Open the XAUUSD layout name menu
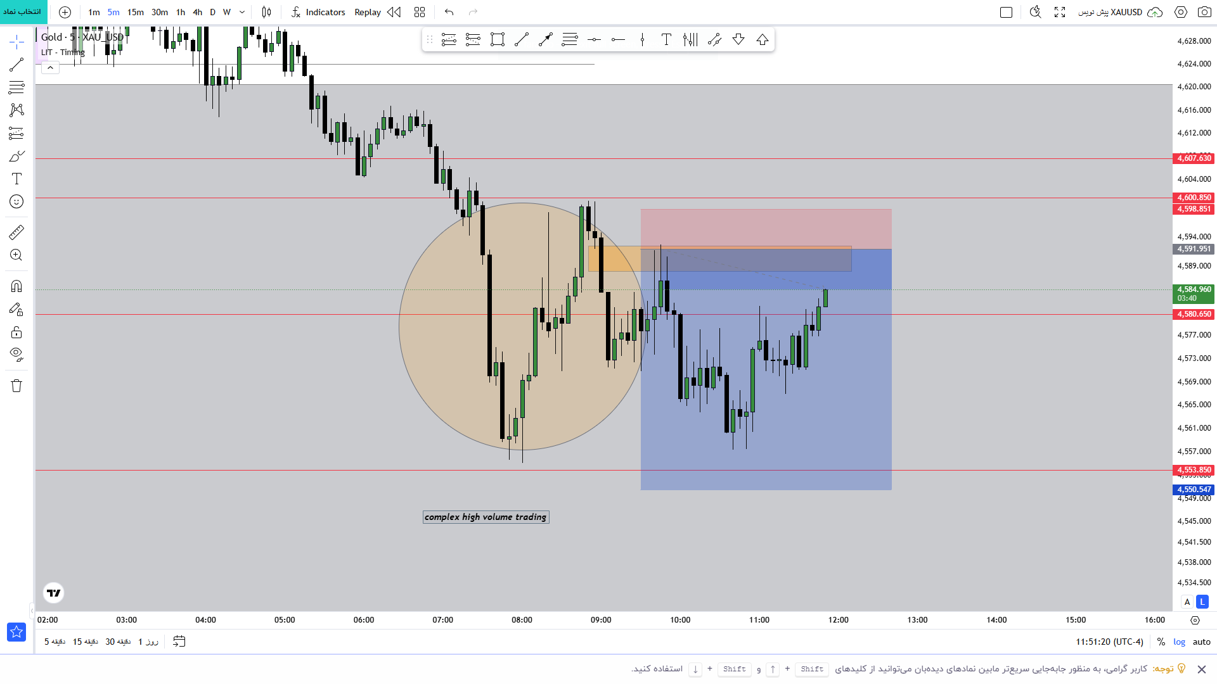 pos(1111,12)
